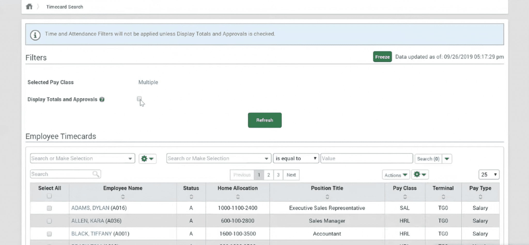Open the 'is equal to' operator dropdown
Viewport: 529px width, 245px height.
296,158
